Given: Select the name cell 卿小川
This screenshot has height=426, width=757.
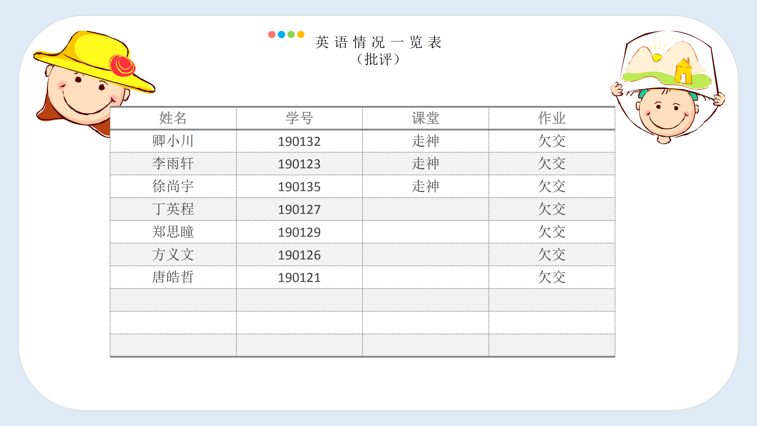Looking at the screenshot, I should (x=173, y=141).
